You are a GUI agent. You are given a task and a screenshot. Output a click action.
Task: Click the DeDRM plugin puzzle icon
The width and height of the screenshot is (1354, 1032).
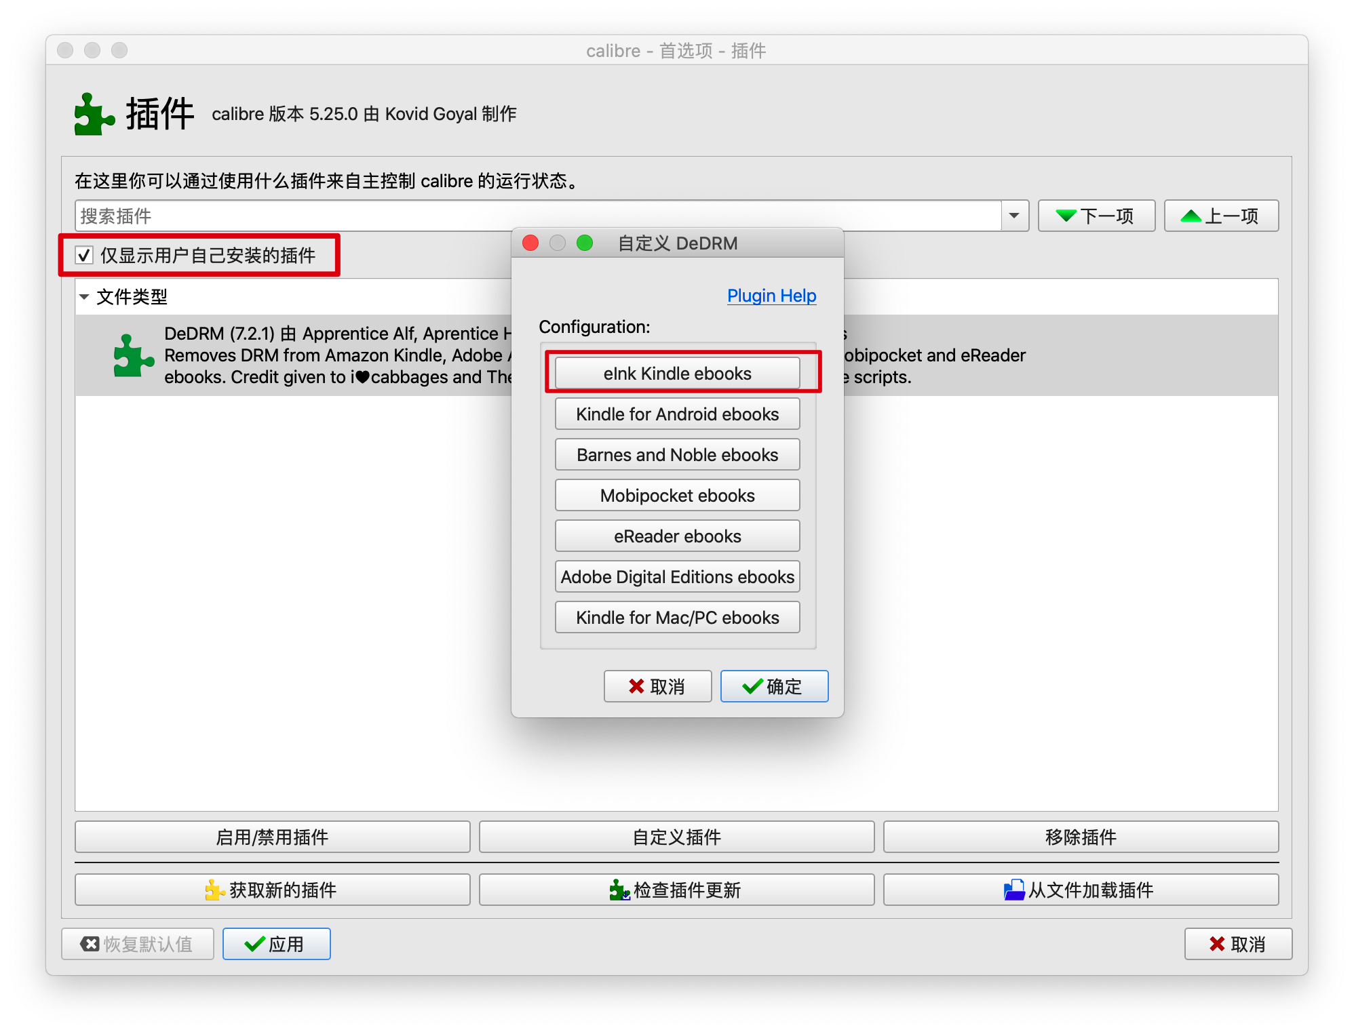click(x=133, y=355)
